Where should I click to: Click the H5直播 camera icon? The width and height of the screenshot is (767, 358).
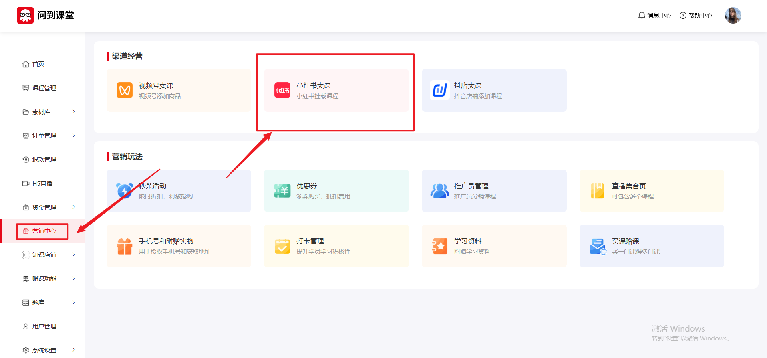(x=26, y=184)
